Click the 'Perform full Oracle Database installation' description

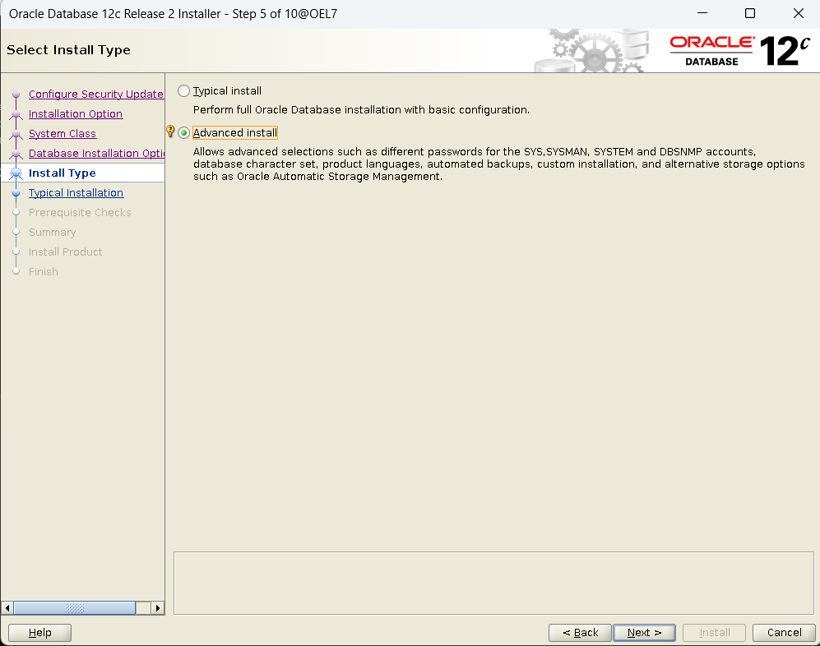tap(361, 110)
